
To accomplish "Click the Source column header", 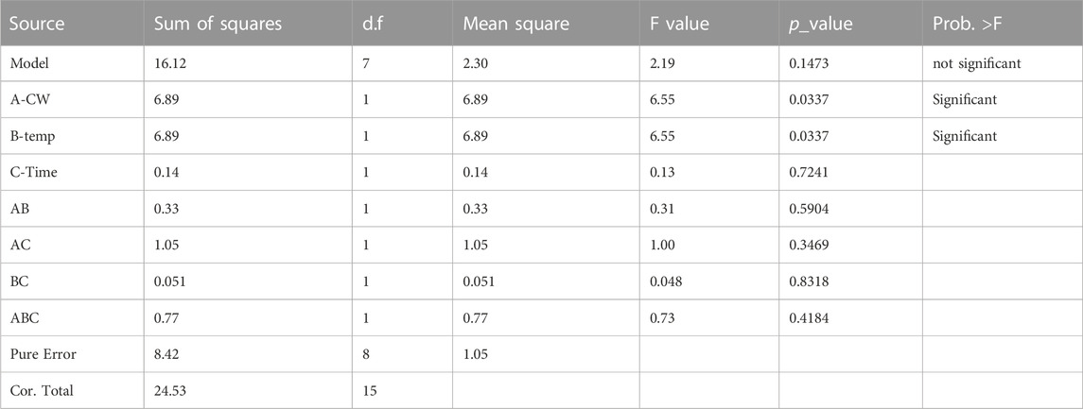I will point(37,24).
